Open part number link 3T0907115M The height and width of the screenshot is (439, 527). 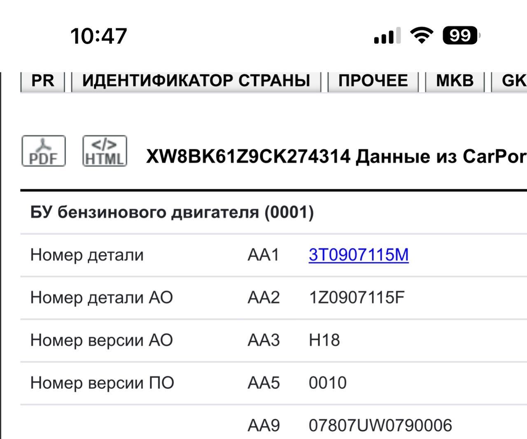pyautogui.click(x=359, y=255)
